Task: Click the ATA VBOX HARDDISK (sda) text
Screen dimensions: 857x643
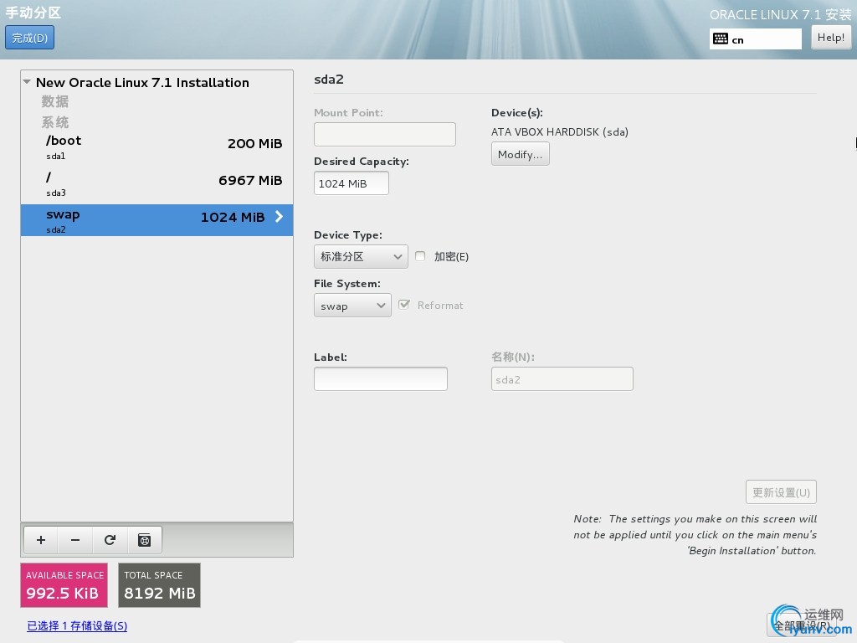Action: (x=560, y=131)
